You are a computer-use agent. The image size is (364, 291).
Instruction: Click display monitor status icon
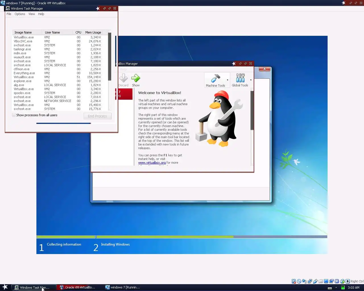pyautogui.click(x=326, y=281)
